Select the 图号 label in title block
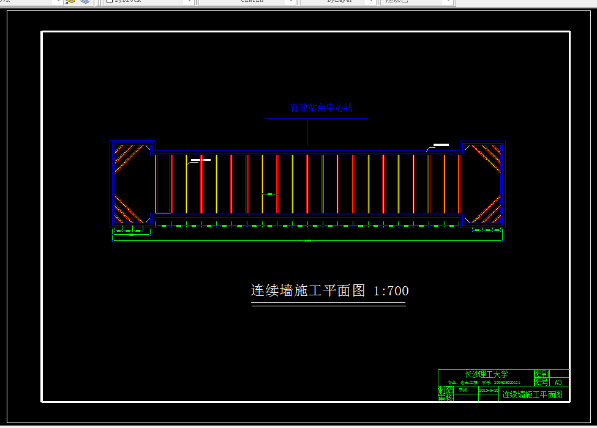 point(541,382)
